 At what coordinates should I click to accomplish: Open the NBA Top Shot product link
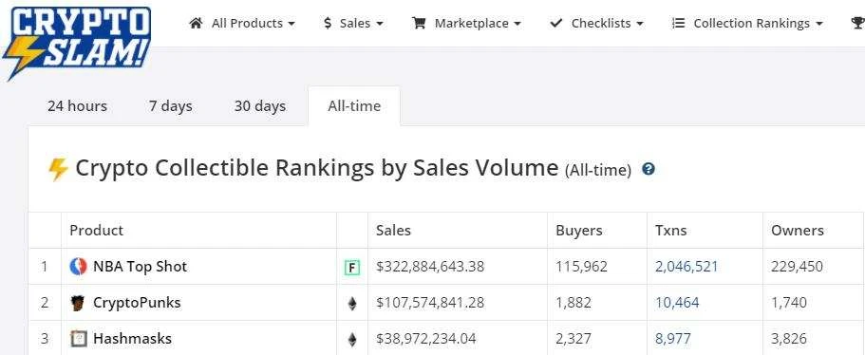141,267
